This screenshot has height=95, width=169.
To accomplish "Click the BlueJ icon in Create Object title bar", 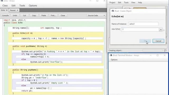I will point(113,11).
